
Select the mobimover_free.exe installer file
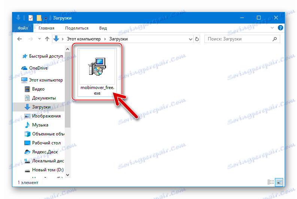97,72
